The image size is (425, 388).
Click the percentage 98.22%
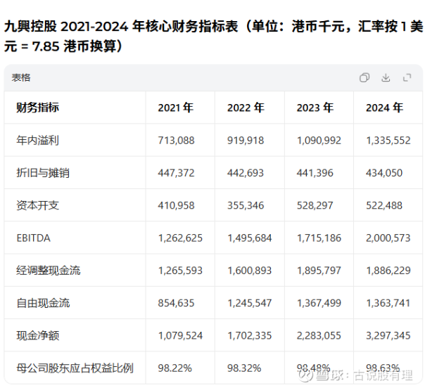[175, 368]
